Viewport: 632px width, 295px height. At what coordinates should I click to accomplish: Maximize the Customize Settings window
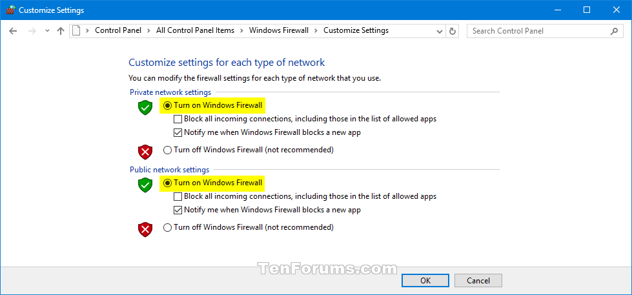pos(587,10)
